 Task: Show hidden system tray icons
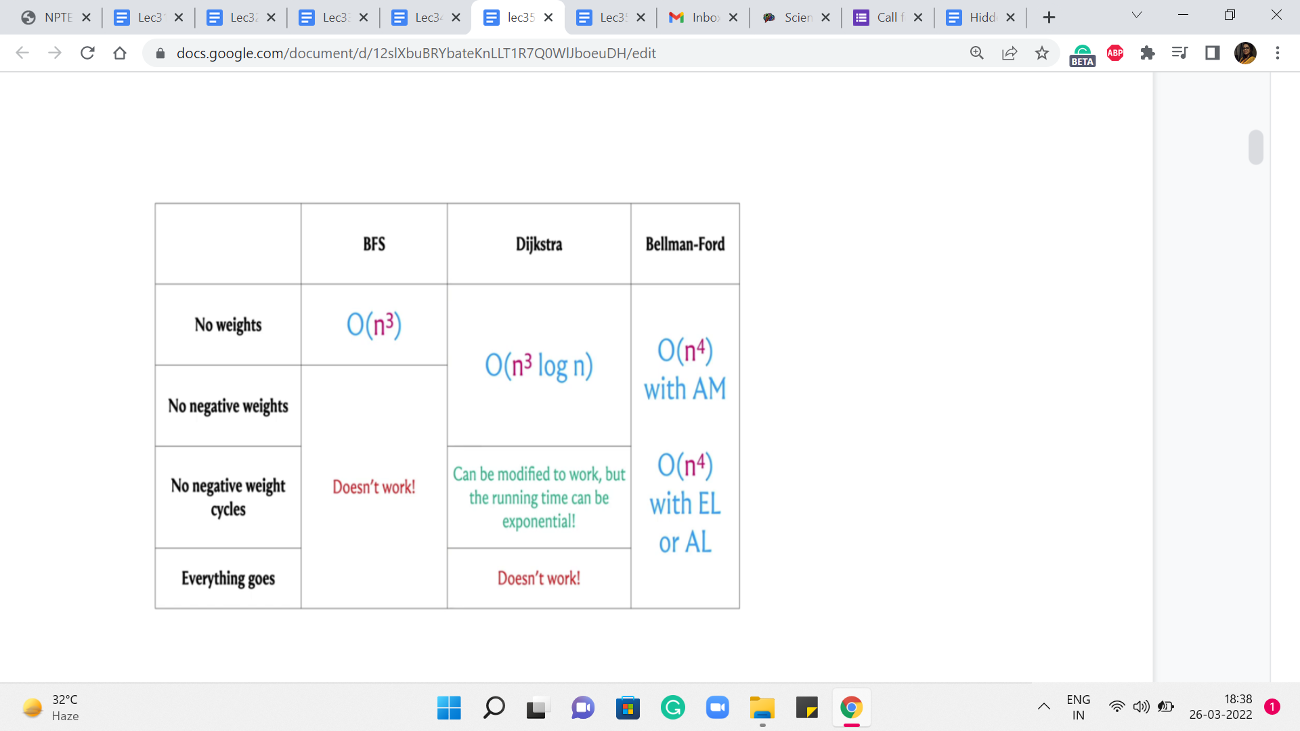tap(1043, 707)
